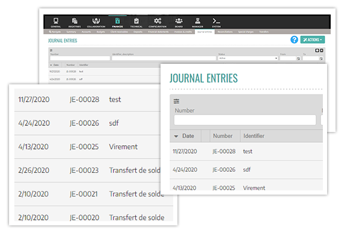This screenshot has height=235, width=344.
Task: Open the Registries module icon
Action: tap(75, 22)
